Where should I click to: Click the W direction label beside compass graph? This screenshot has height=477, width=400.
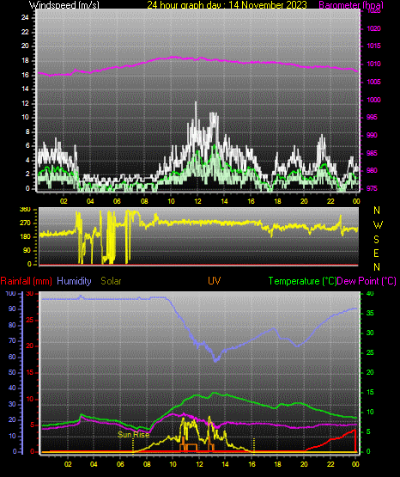tap(378, 225)
